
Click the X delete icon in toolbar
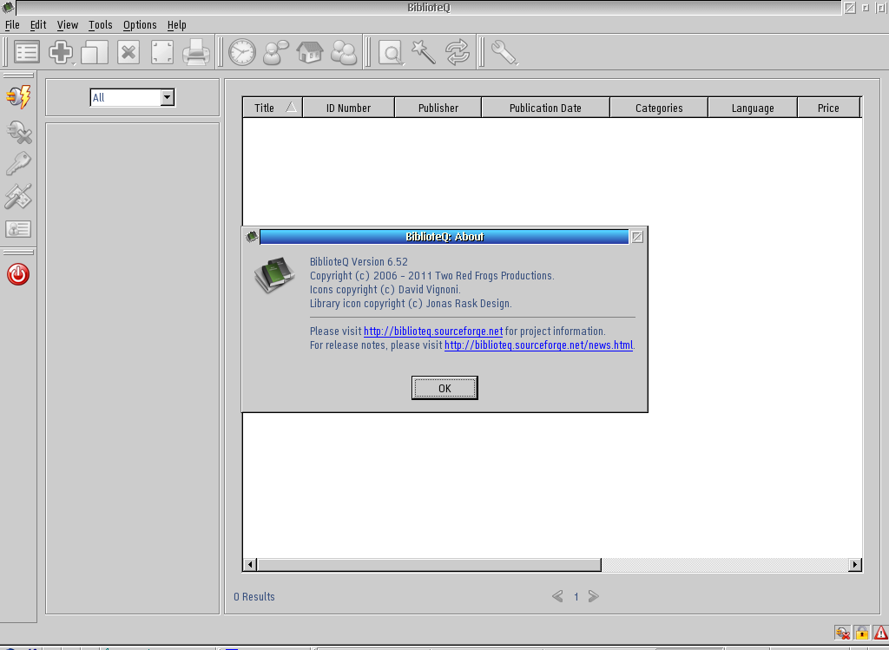pyautogui.click(x=128, y=52)
